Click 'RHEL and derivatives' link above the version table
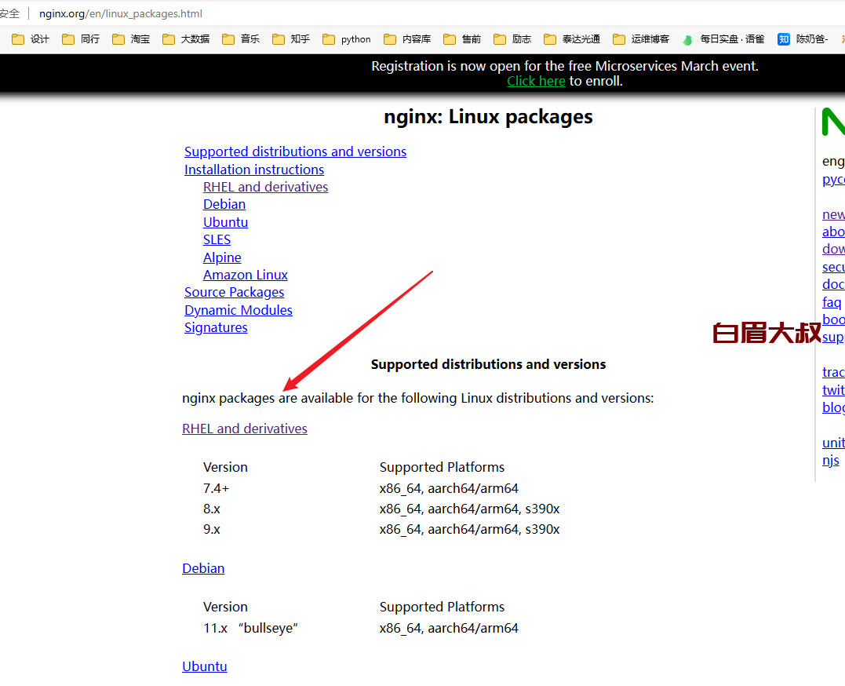The width and height of the screenshot is (845, 686). 245,429
